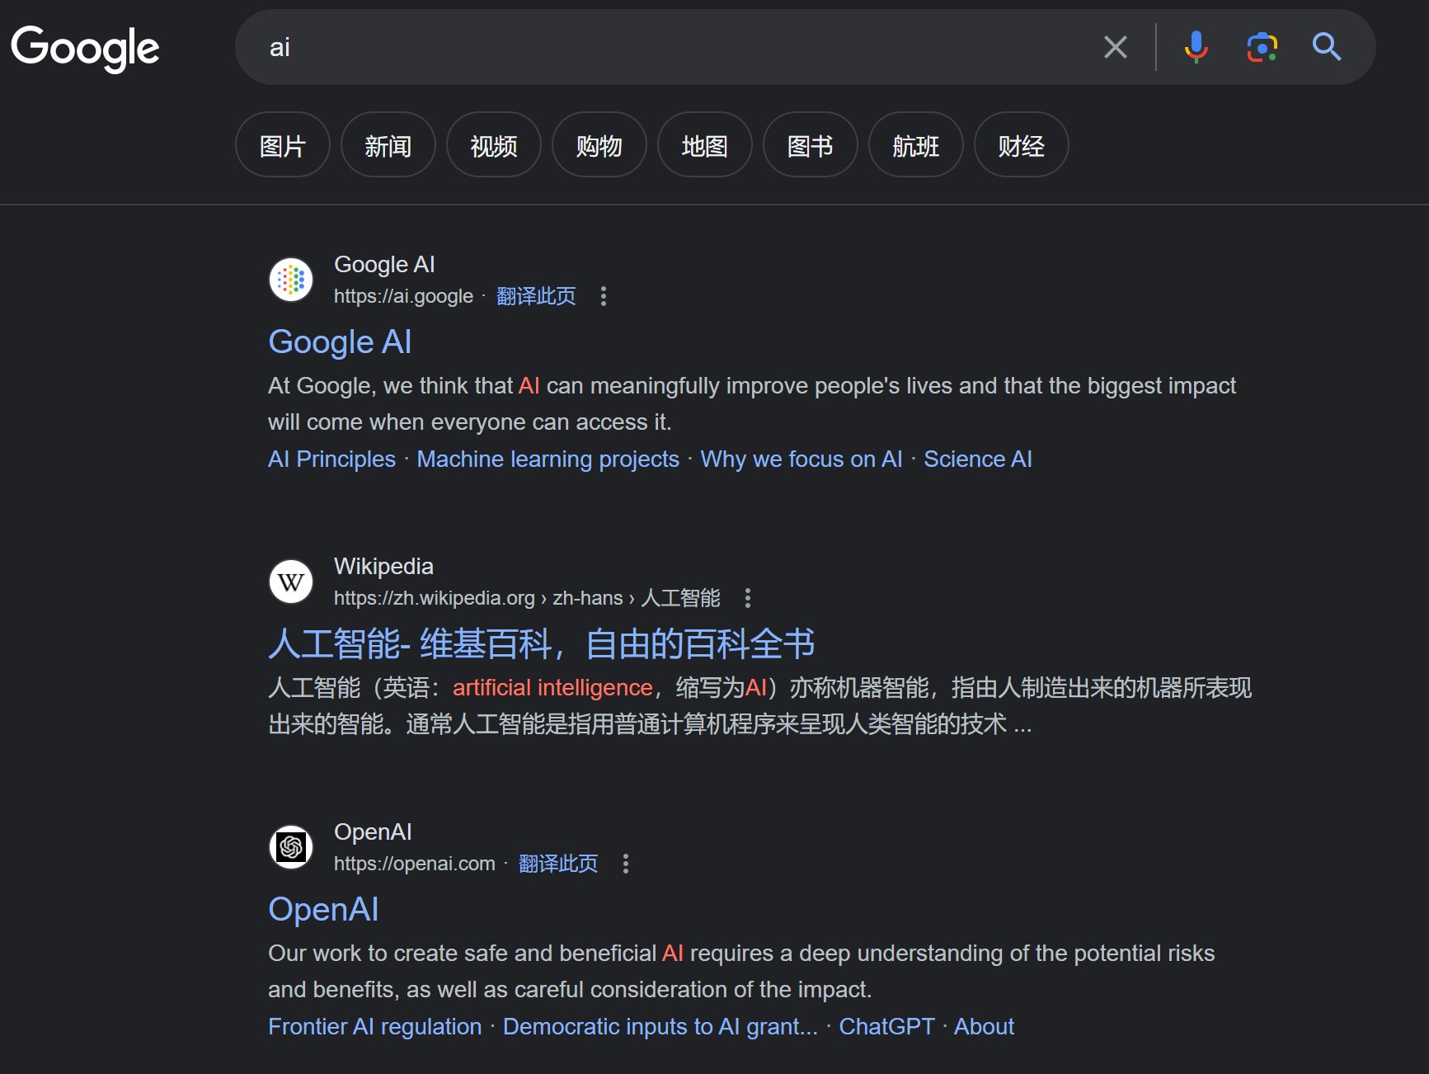The height and width of the screenshot is (1074, 1429).
Task: Open the Why we focus on AI sitelink
Action: [x=801, y=459]
